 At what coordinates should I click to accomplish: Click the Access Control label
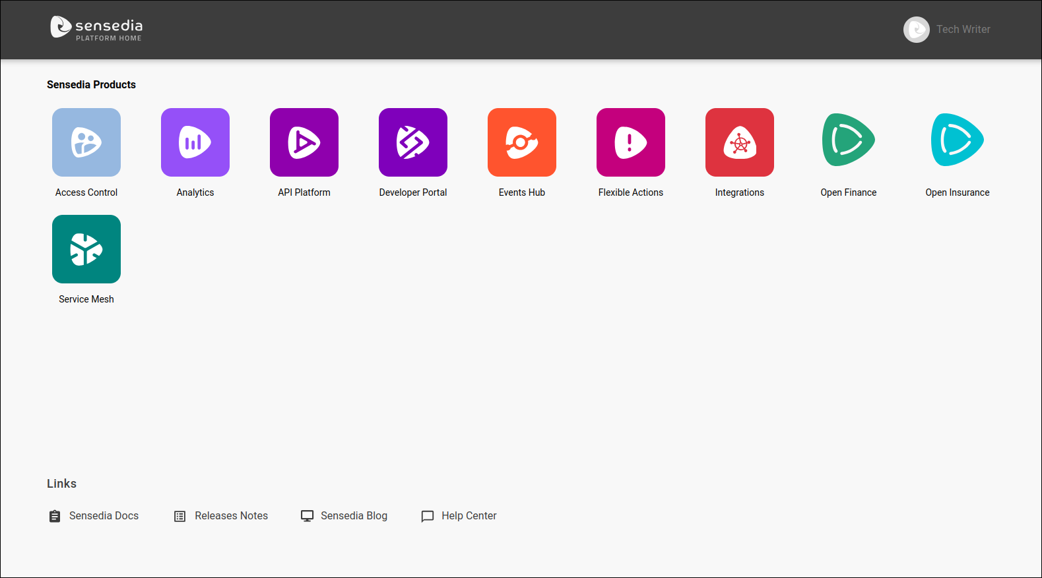[86, 192]
